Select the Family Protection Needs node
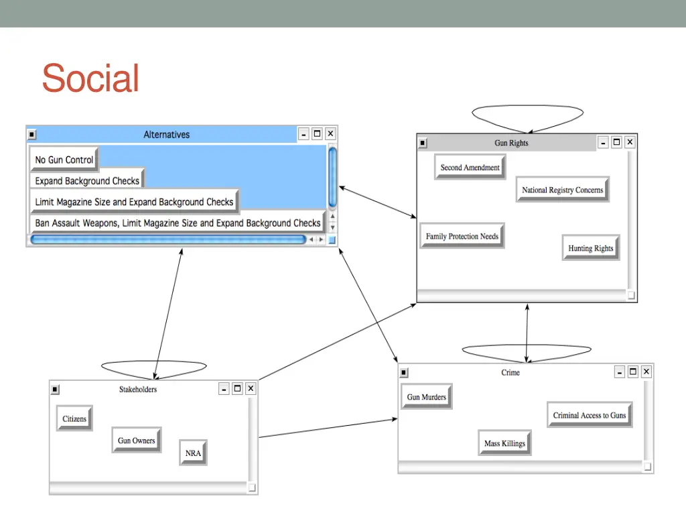Image resolution: width=686 pixels, height=515 pixels. 462,237
